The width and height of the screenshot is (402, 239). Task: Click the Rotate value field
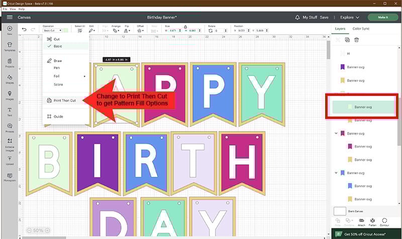click(x=221, y=31)
